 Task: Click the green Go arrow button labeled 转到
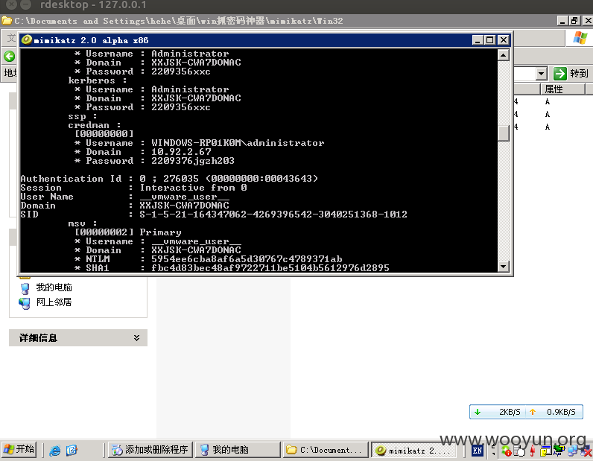pos(571,74)
